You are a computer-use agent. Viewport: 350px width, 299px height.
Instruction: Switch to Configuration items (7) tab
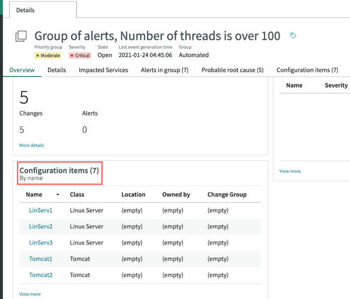(307, 70)
